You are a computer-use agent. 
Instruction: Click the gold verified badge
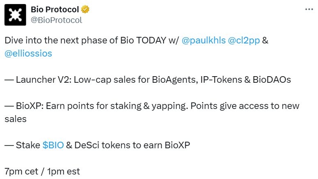coord(85,9)
